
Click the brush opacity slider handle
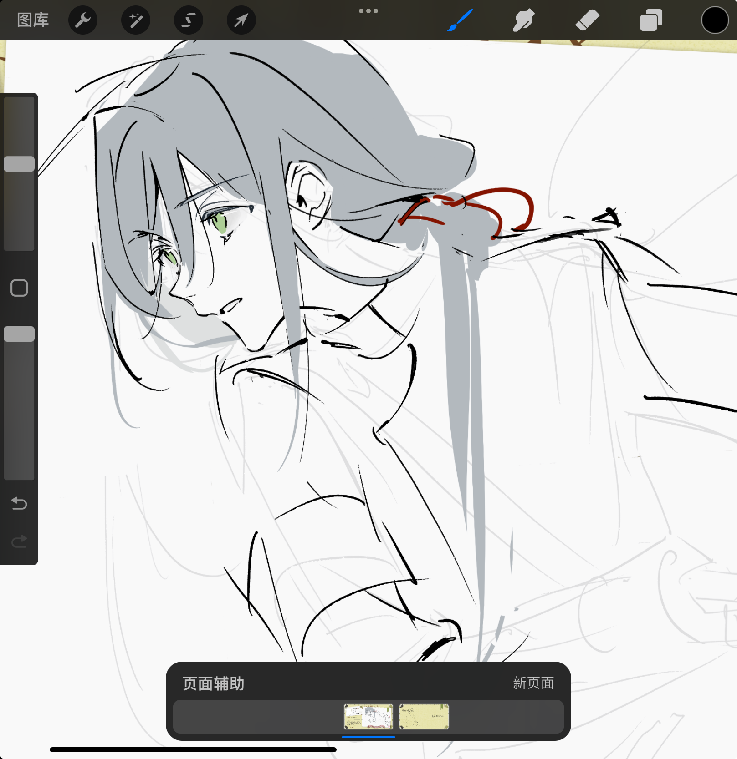point(19,334)
